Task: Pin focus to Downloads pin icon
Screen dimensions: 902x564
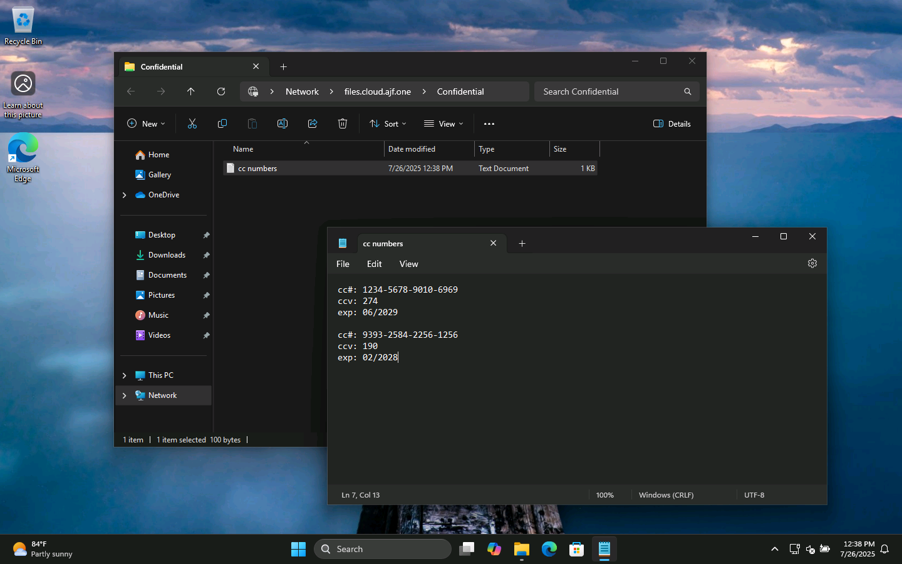Action: (206, 255)
